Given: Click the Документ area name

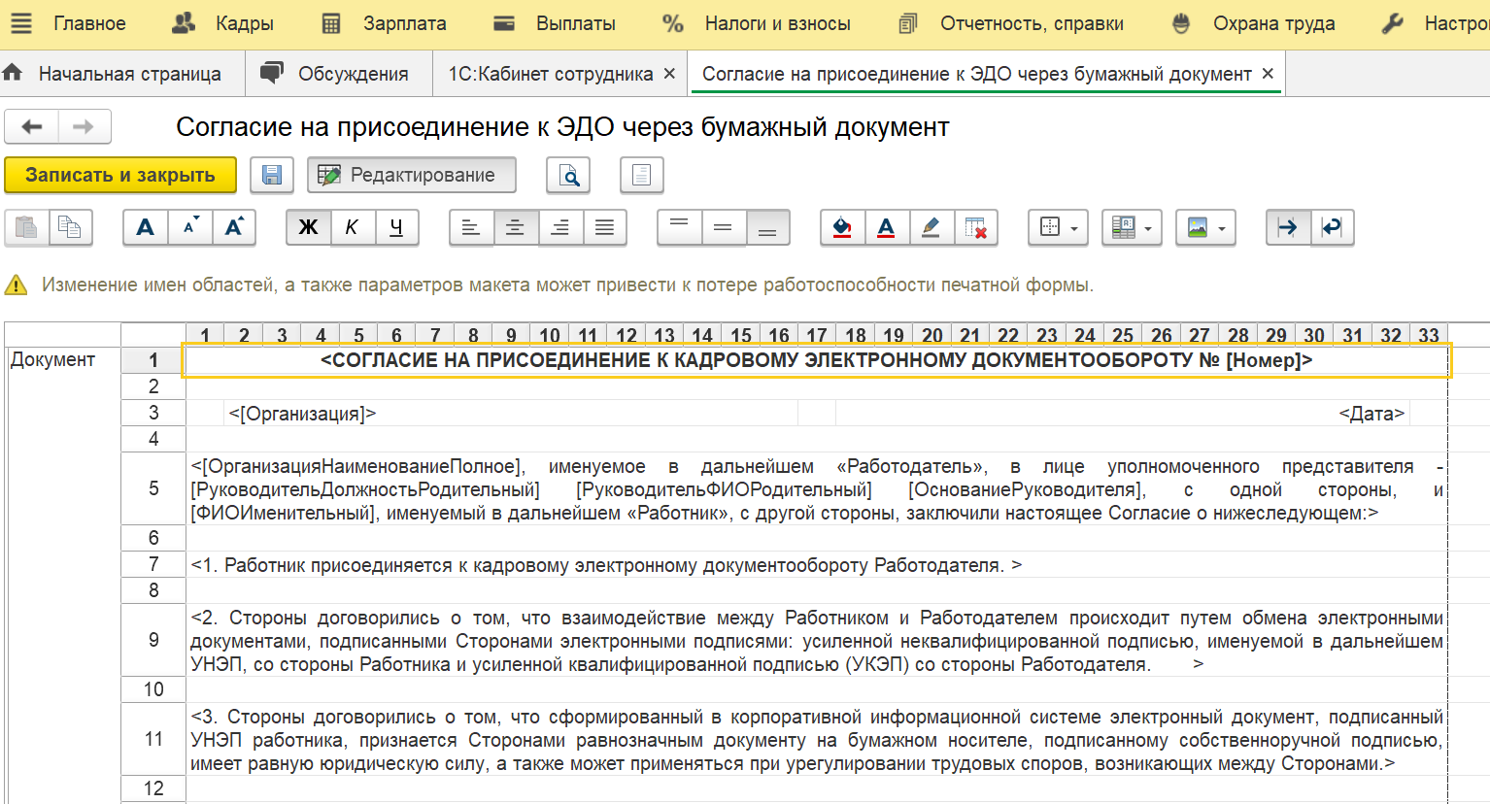Looking at the screenshot, I should pyautogui.click(x=52, y=359).
